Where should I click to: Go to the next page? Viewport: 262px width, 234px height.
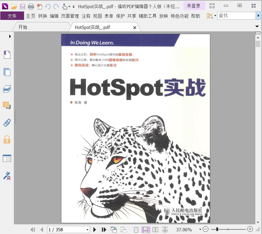[94, 229]
